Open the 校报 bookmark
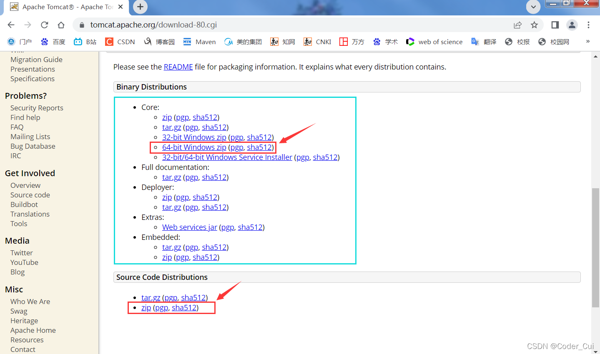The height and width of the screenshot is (354, 600). click(517, 42)
